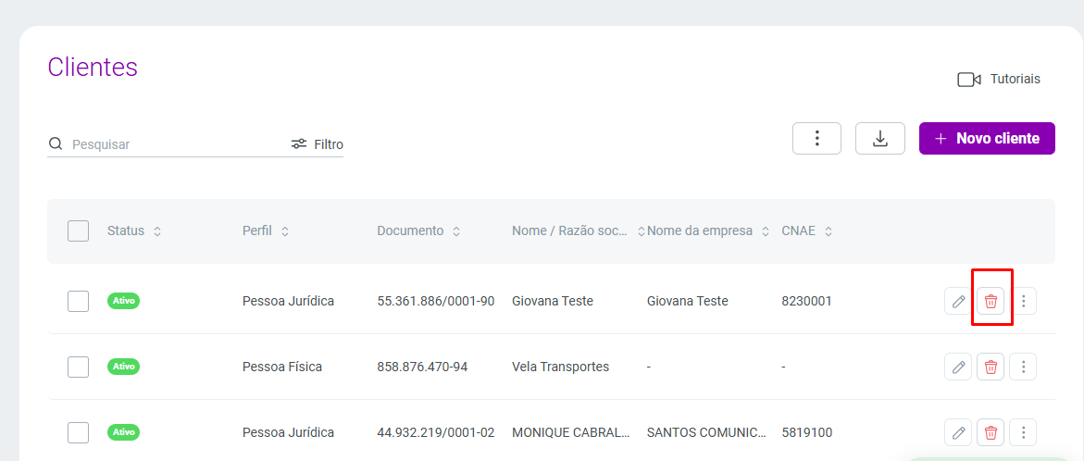Click Ativo badge in Vela Transportes row
Viewport: 1084px width, 461px height.
tap(124, 367)
